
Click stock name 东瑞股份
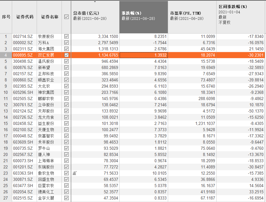coord(46,167)
